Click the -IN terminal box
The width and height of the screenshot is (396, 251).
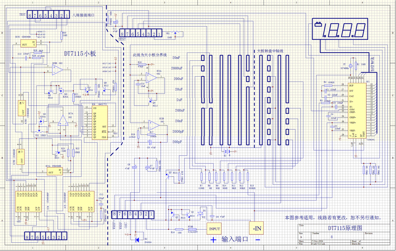click(x=256, y=228)
